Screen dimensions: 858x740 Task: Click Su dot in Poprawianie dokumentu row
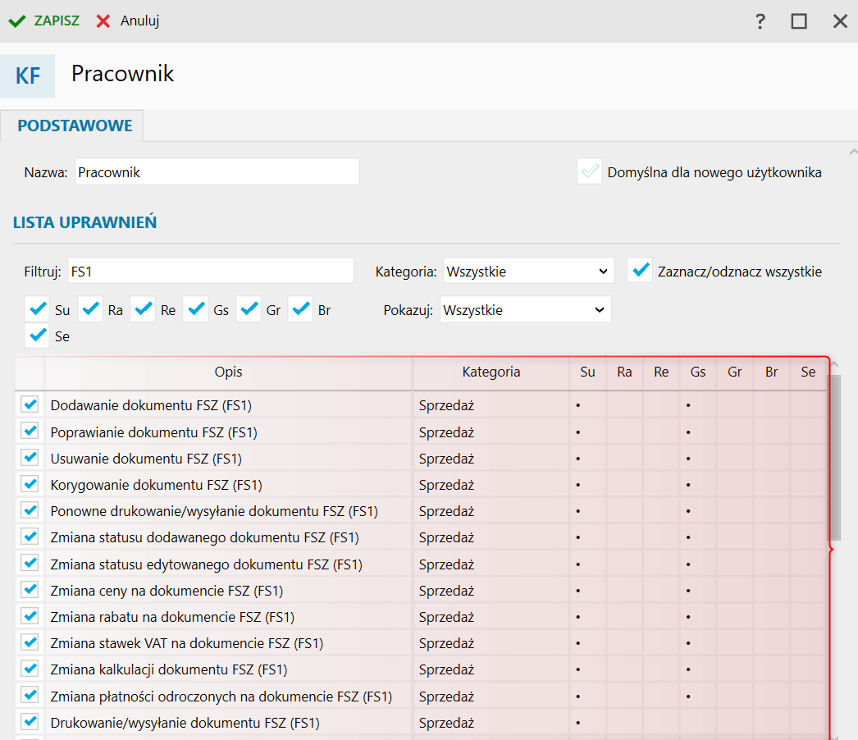pyautogui.click(x=577, y=432)
